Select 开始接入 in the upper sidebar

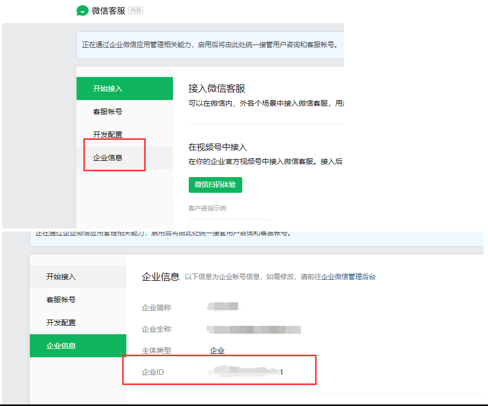(125, 89)
